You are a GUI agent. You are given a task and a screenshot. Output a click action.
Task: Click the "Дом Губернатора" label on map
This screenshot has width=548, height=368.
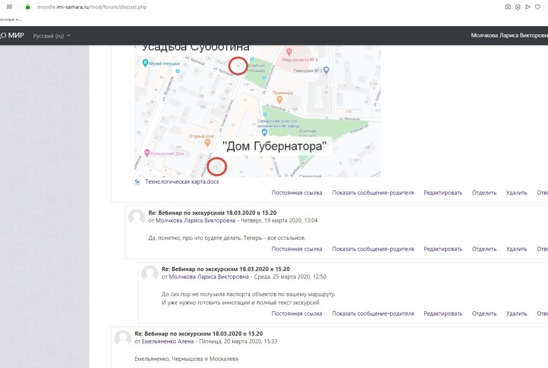coord(275,146)
